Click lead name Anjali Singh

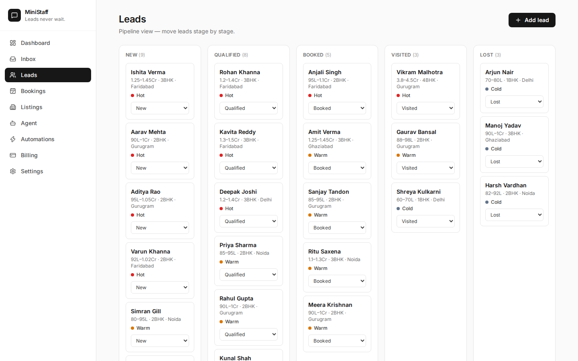coord(325,72)
